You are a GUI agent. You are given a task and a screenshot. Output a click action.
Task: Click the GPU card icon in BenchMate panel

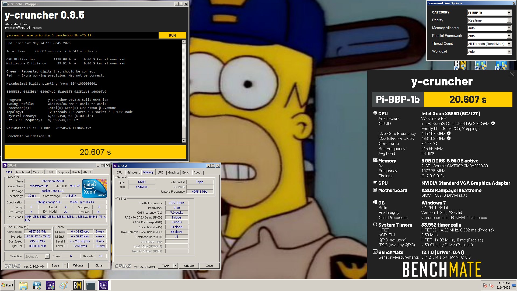click(x=375, y=183)
